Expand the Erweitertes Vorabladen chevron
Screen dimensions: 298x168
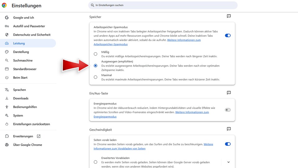pyautogui.click(x=228, y=162)
